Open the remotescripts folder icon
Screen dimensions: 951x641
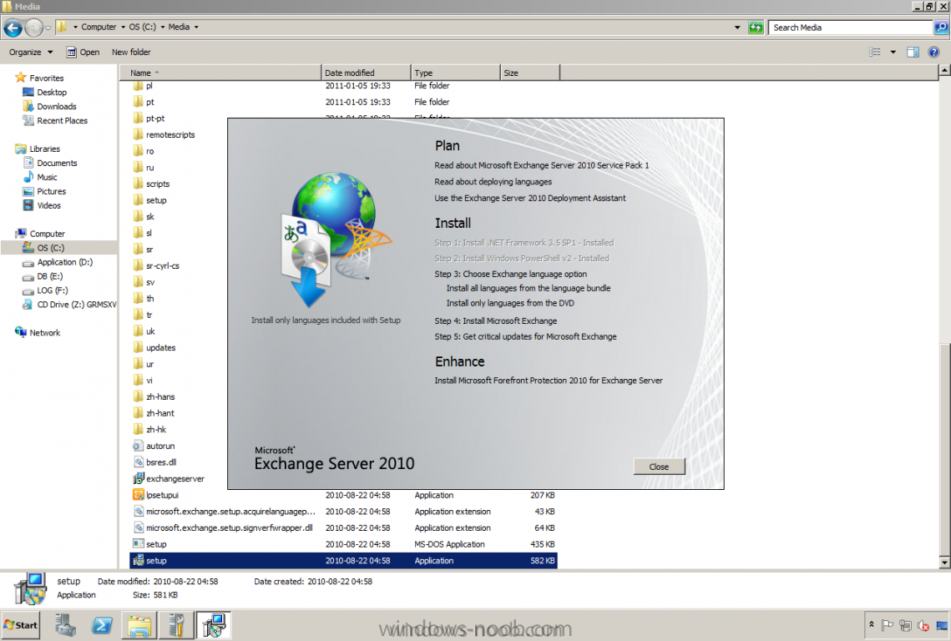click(139, 134)
